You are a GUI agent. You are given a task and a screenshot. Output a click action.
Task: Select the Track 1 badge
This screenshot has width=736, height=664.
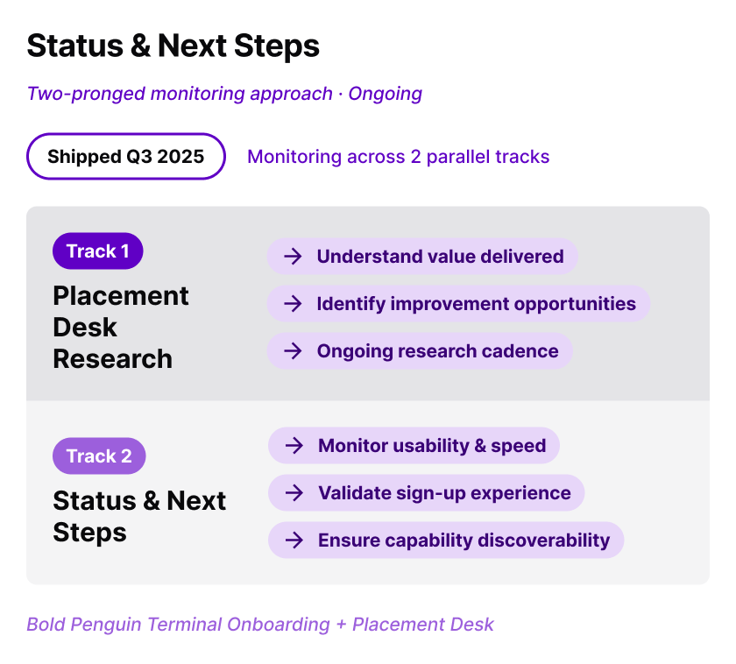click(x=97, y=251)
